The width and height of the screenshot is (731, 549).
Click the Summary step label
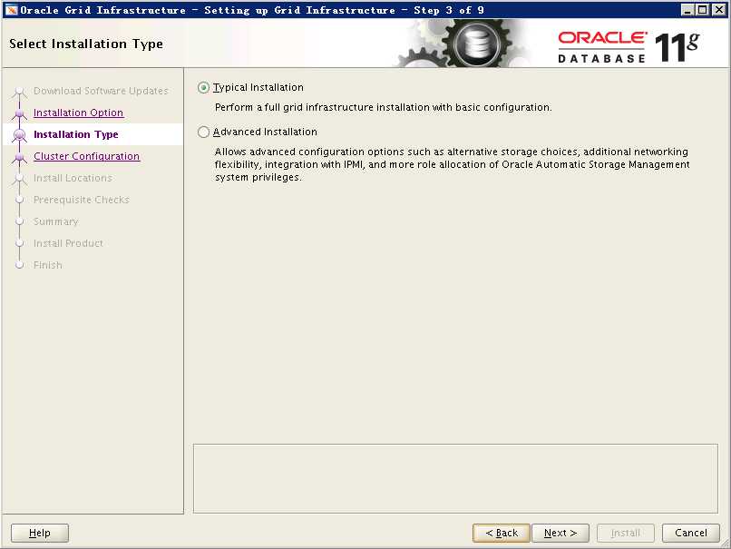tap(56, 221)
